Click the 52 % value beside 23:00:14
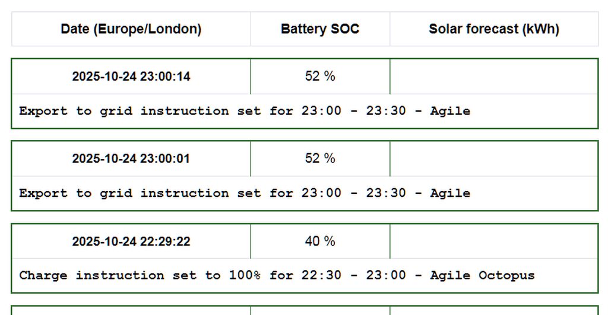608x315 pixels. point(320,76)
